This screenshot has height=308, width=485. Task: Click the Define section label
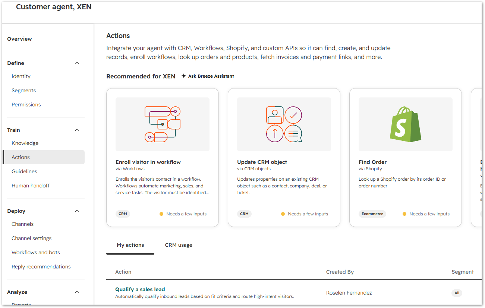click(x=16, y=63)
